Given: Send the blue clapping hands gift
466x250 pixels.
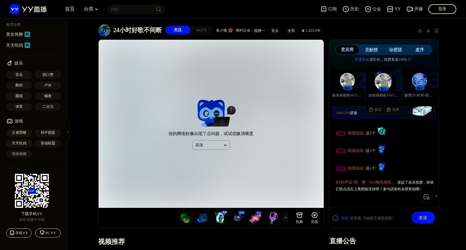Looking at the screenshot, I should coord(203,218).
